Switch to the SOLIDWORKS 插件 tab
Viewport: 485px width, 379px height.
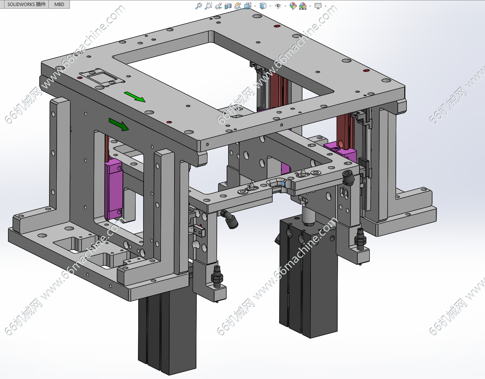pos(26,5)
